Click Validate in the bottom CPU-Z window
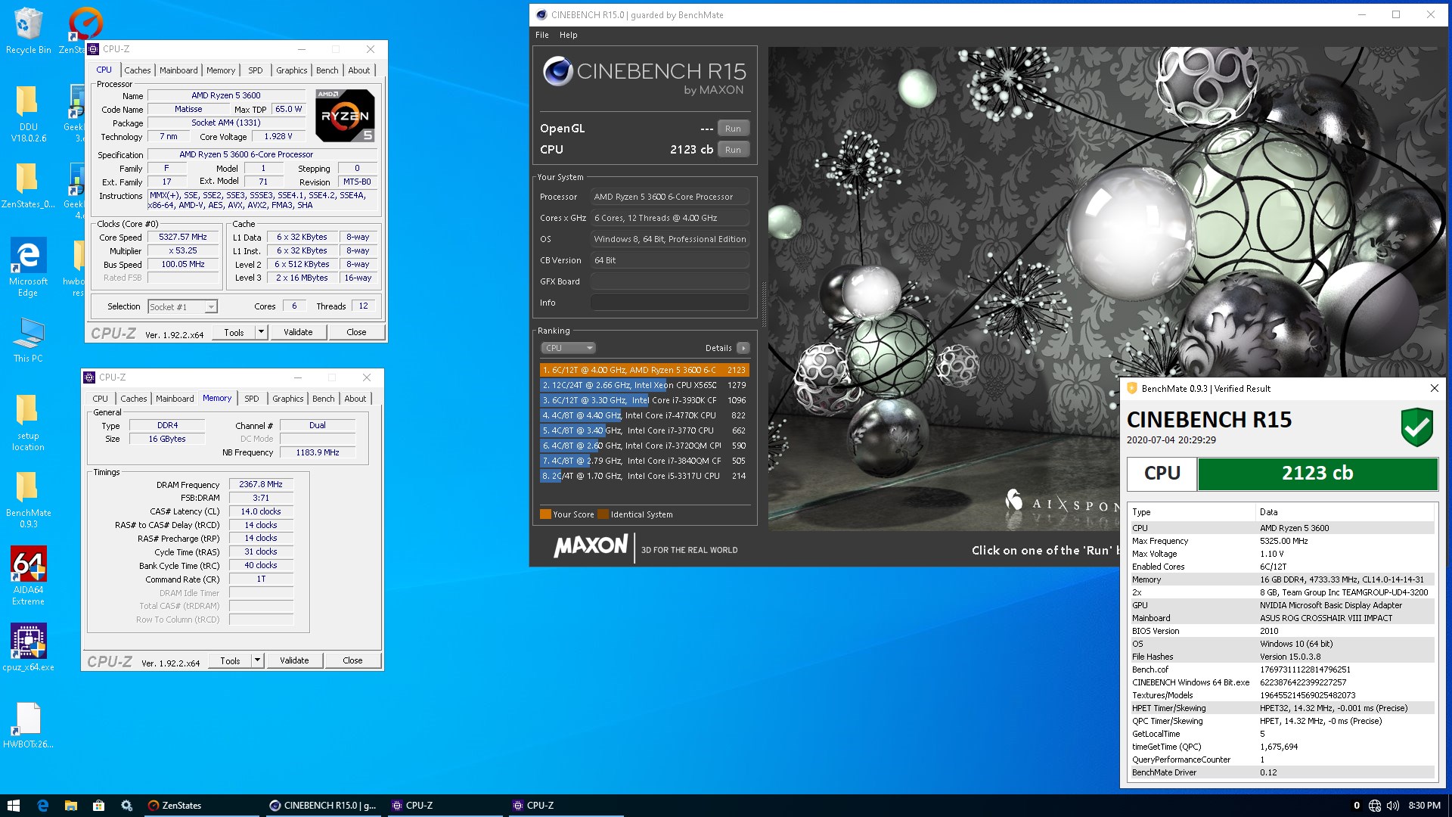This screenshot has height=817, width=1452. [x=294, y=660]
